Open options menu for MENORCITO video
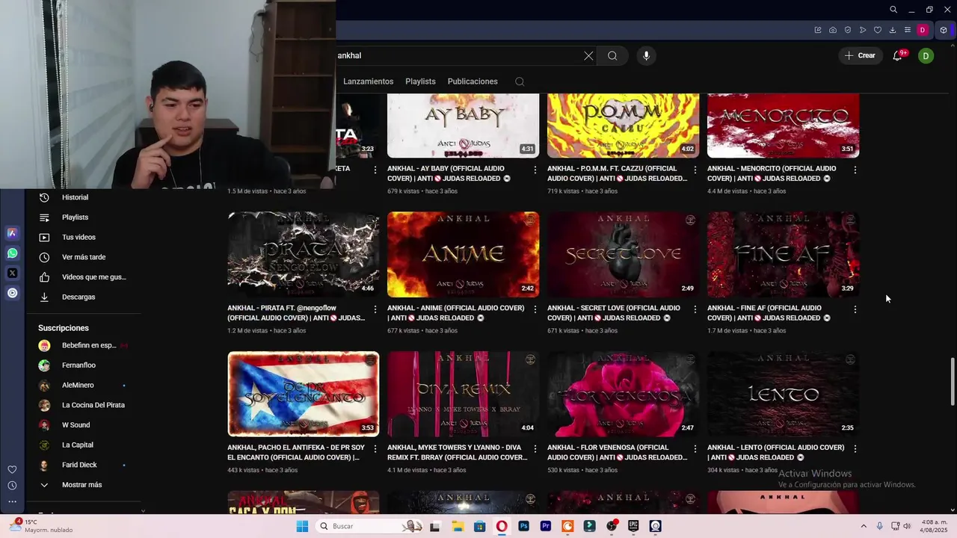 [855, 170]
